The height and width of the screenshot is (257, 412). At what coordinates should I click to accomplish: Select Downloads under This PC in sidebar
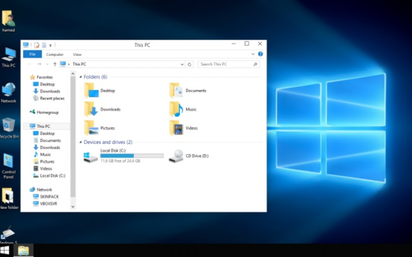46,148
